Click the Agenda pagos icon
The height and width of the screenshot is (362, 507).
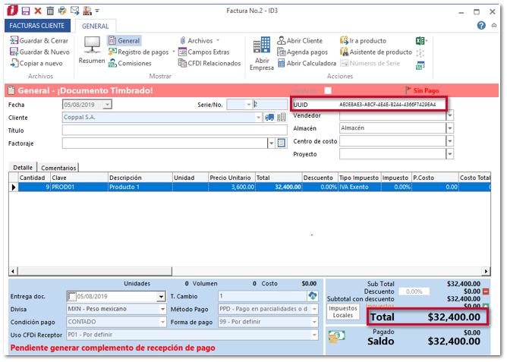tap(281, 52)
